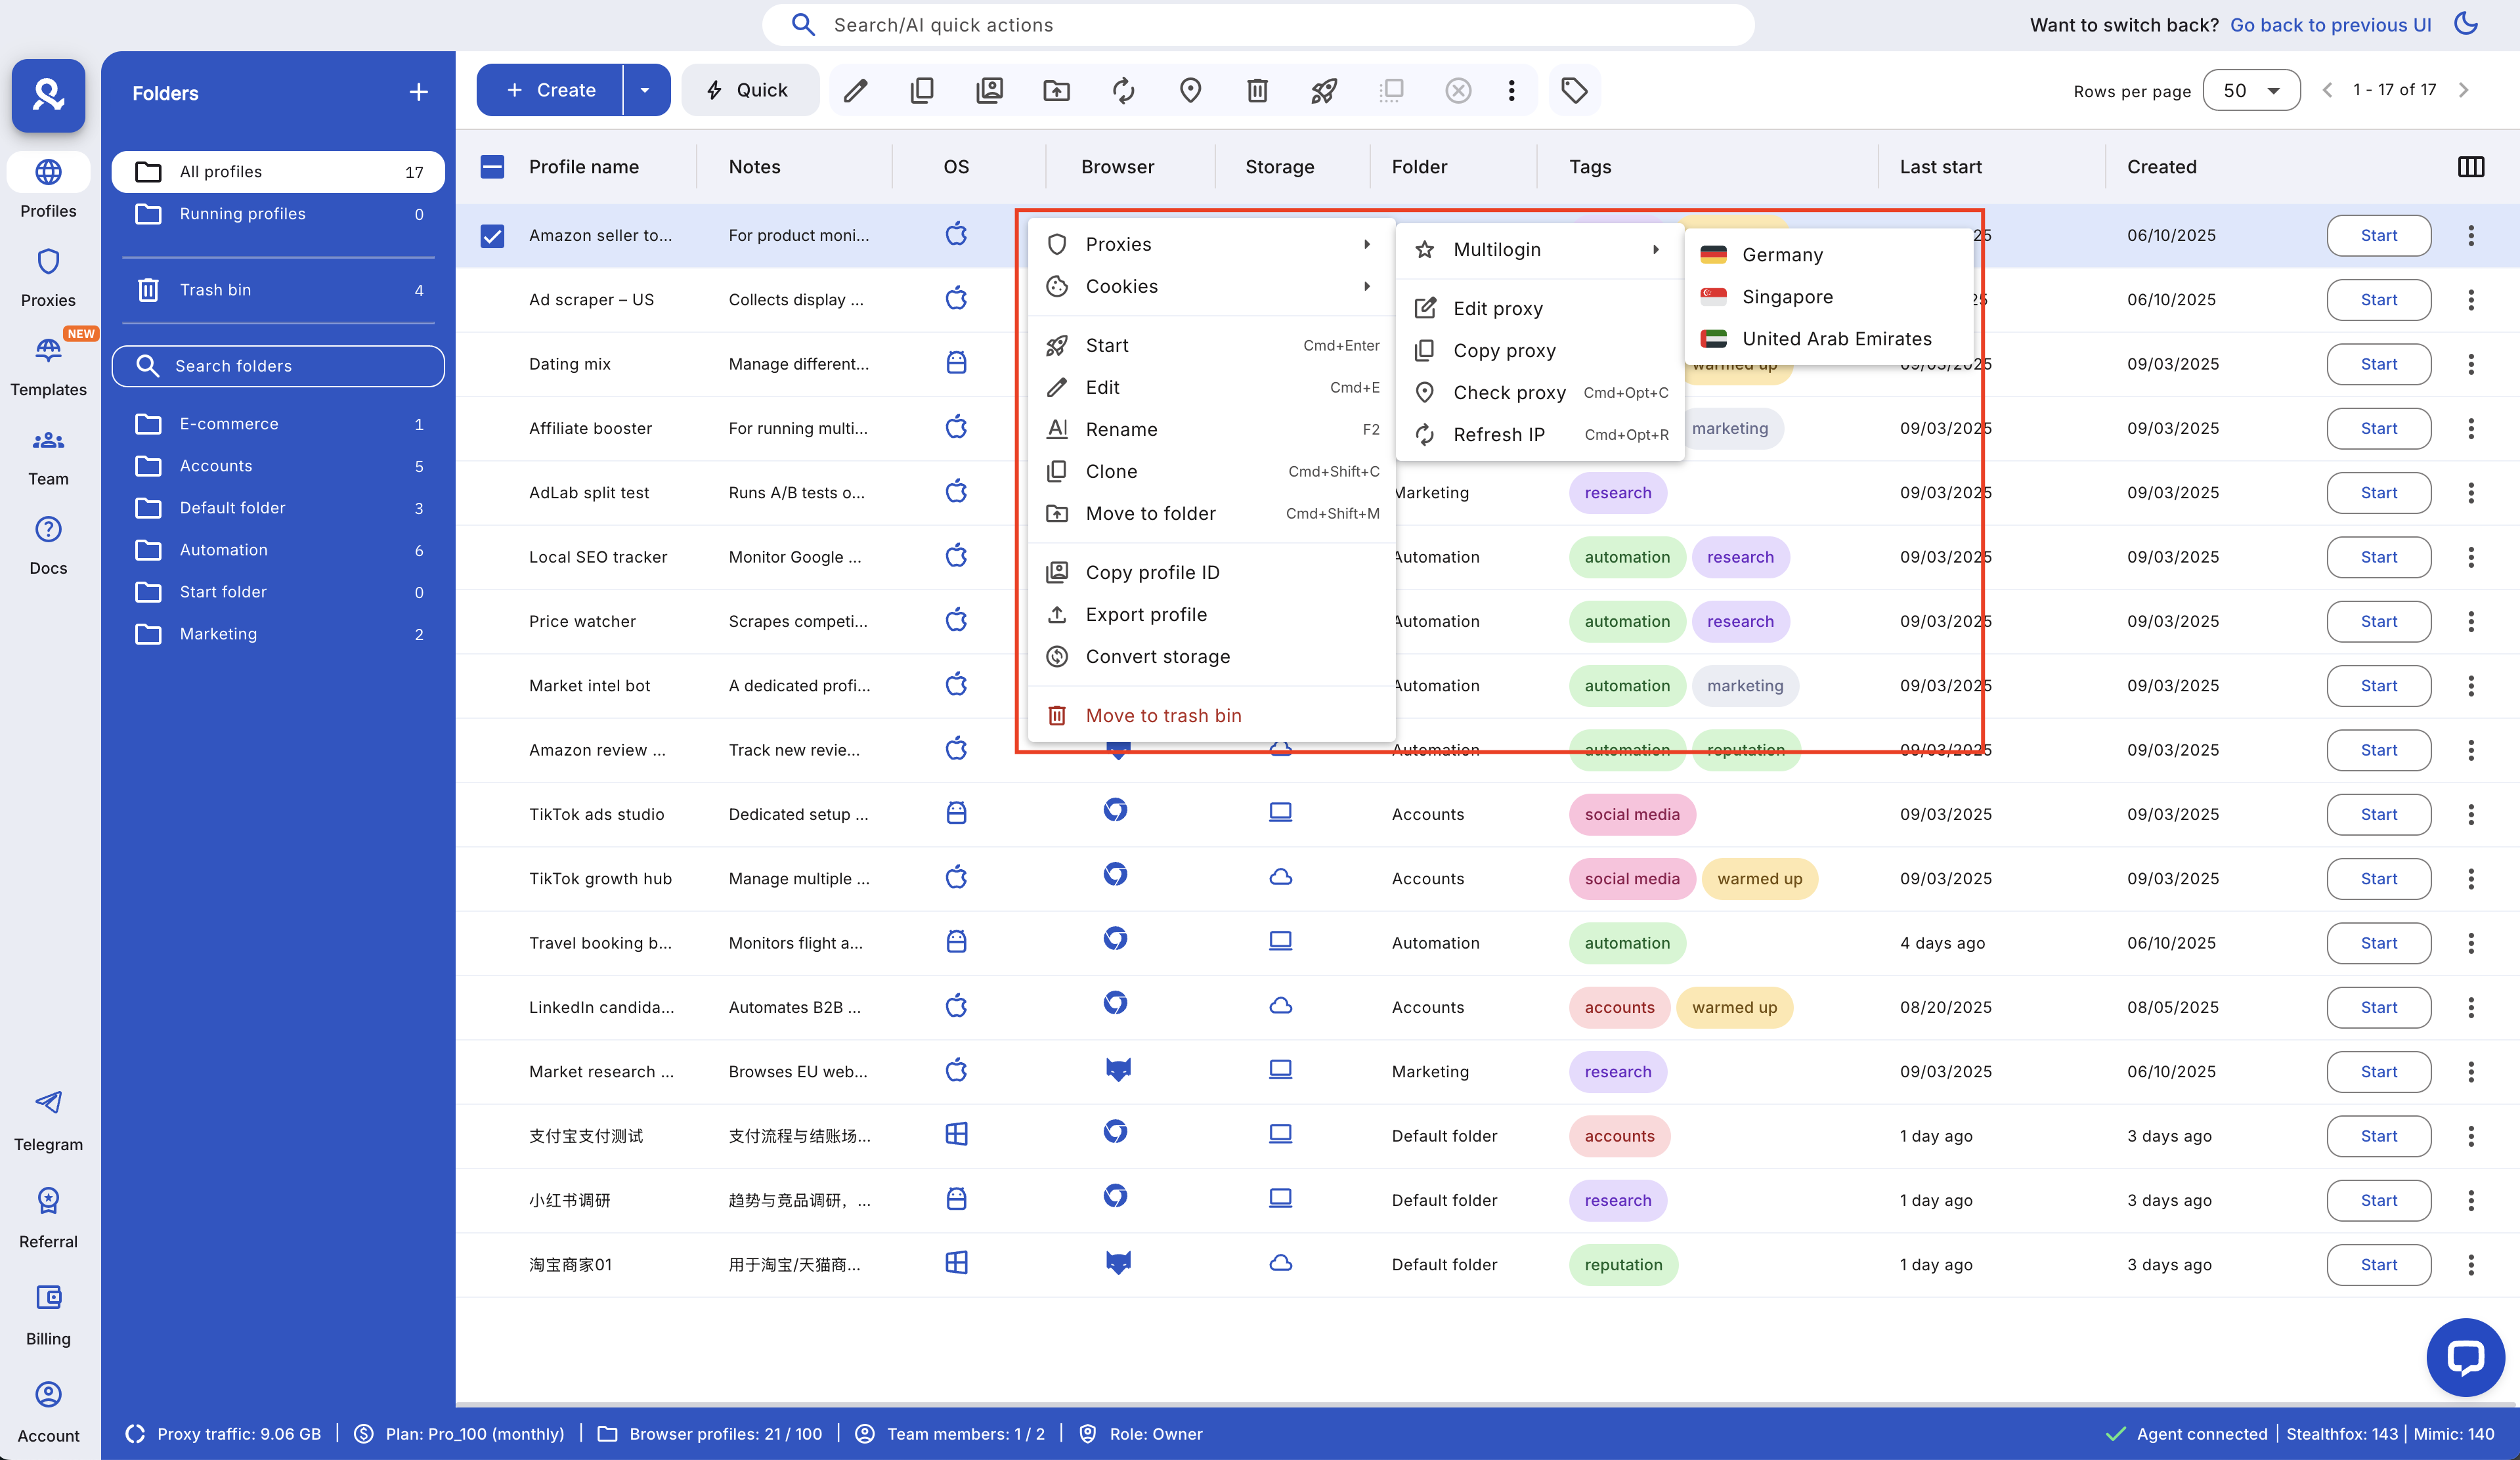The width and height of the screenshot is (2520, 1460).
Task: Select Singapore in proxy country list
Action: [x=1787, y=297]
